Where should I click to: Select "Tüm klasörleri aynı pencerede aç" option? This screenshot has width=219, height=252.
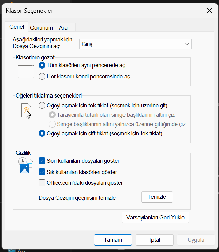(x=42, y=65)
